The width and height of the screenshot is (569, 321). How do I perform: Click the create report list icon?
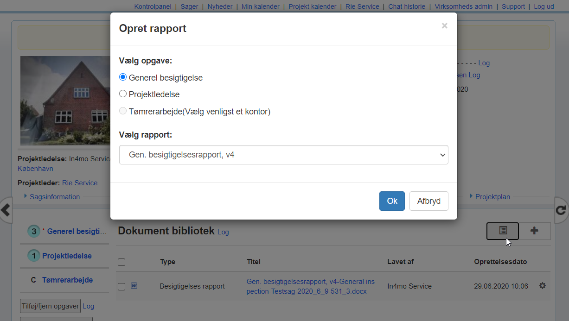tap(503, 231)
